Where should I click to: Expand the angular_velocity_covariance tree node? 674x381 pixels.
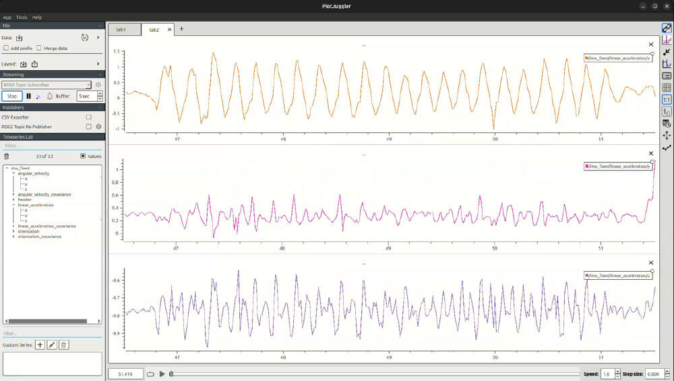13,194
